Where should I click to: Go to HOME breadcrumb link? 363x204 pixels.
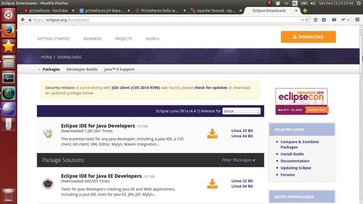click(x=47, y=57)
